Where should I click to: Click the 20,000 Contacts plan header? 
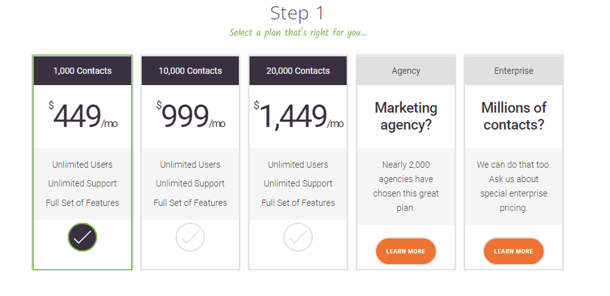pyautogui.click(x=298, y=71)
